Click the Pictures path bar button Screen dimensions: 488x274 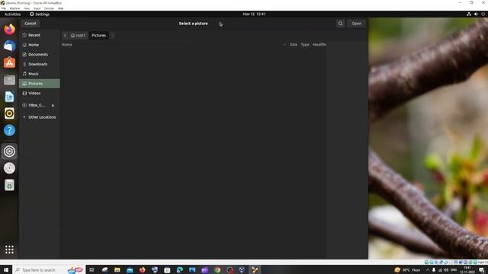coord(98,36)
